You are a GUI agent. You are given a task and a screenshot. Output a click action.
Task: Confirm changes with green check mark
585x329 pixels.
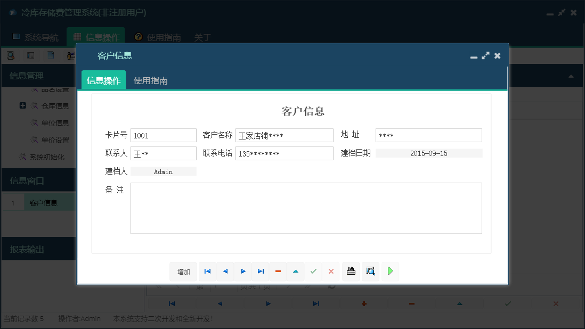(x=313, y=271)
